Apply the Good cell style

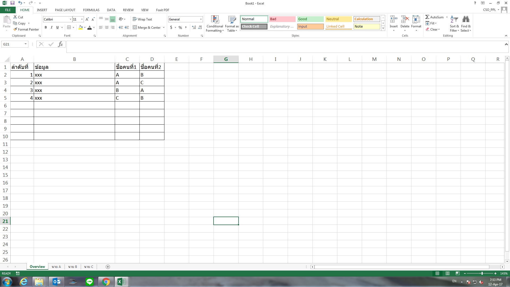(310, 19)
